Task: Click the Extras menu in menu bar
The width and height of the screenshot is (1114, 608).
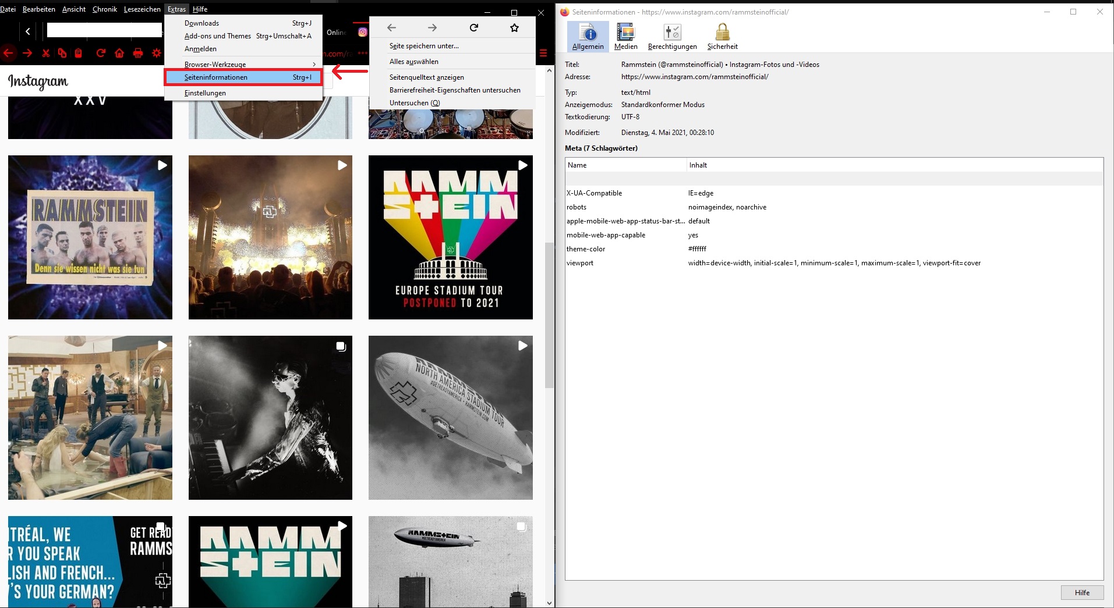Action: pyautogui.click(x=176, y=9)
